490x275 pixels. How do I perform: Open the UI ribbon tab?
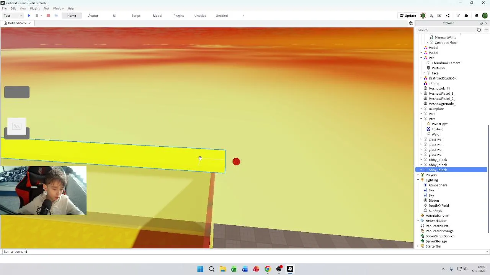(x=114, y=16)
